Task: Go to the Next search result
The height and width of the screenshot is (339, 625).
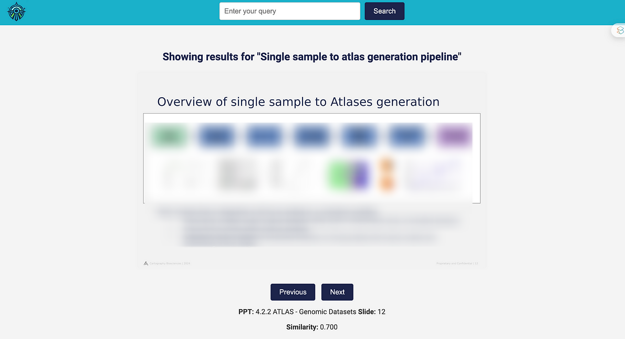Action: [337, 292]
